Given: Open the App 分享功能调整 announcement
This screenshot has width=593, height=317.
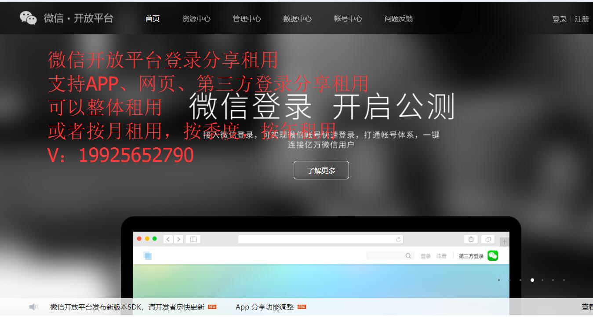Looking at the screenshot, I should pos(265,307).
